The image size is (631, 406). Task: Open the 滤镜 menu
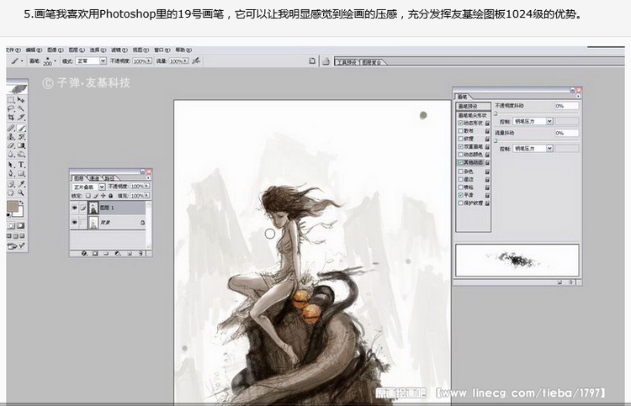tap(119, 50)
